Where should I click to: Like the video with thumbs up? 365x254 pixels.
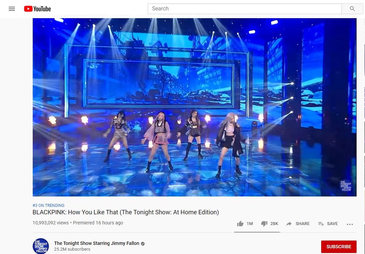click(240, 224)
